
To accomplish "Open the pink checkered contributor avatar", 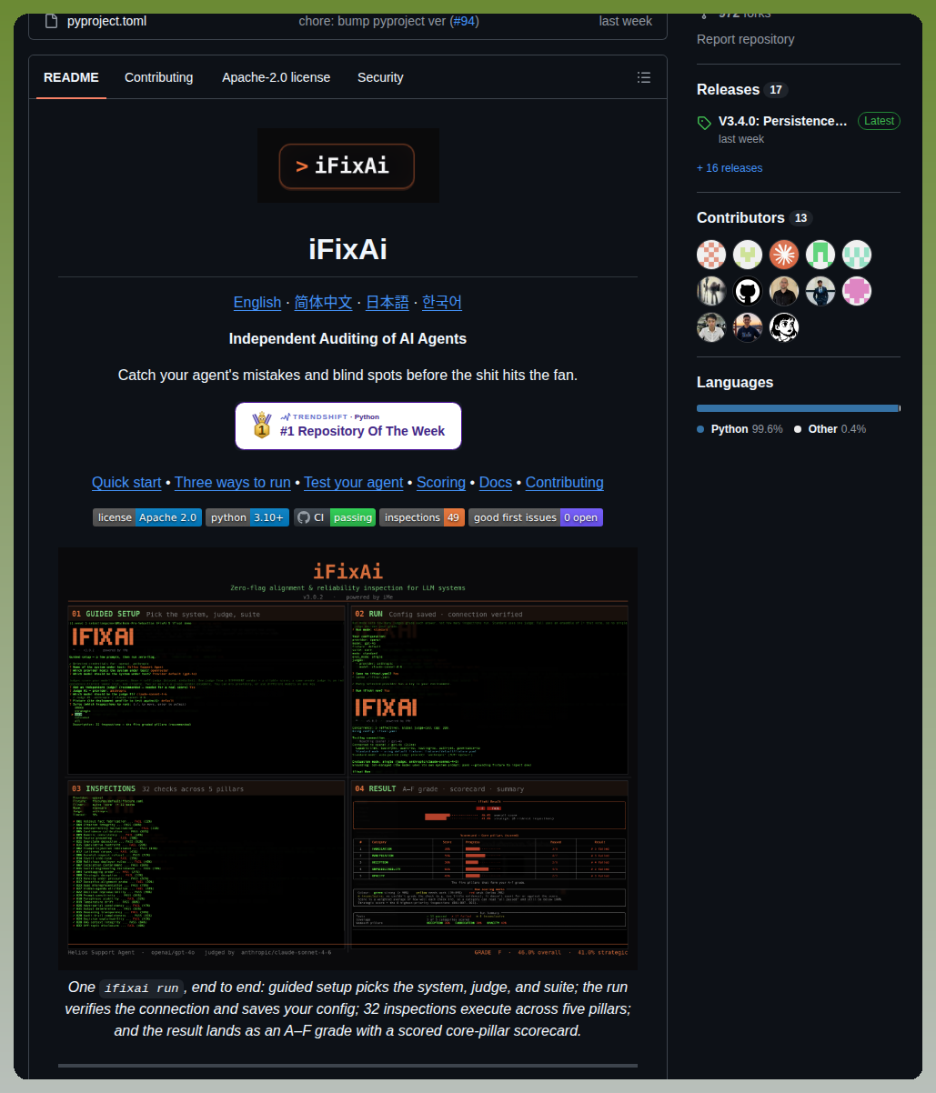I will pyautogui.click(x=711, y=255).
